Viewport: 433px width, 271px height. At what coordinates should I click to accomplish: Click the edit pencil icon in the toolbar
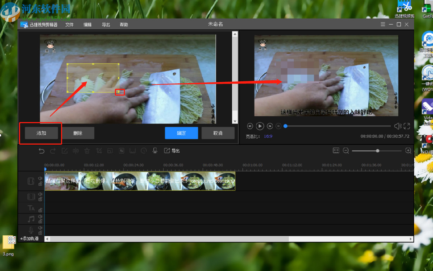coord(64,151)
